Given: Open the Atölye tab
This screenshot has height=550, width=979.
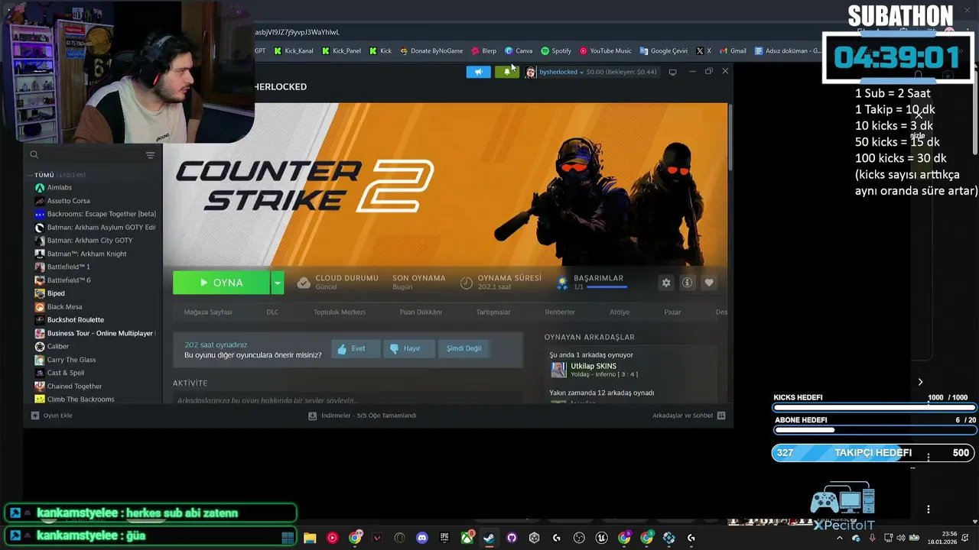Looking at the screenshot, I should click(x=620, y=312).
